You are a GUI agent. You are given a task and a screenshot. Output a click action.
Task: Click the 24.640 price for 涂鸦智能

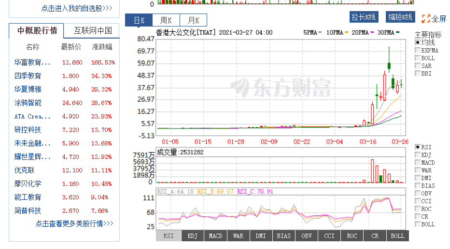point(72,103)
